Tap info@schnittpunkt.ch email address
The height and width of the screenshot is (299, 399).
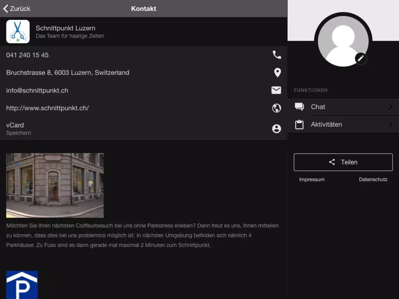(37, 91)
